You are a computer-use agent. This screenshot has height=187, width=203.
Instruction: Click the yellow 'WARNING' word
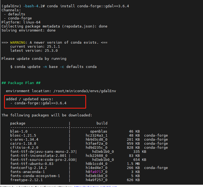click(18, 42)
